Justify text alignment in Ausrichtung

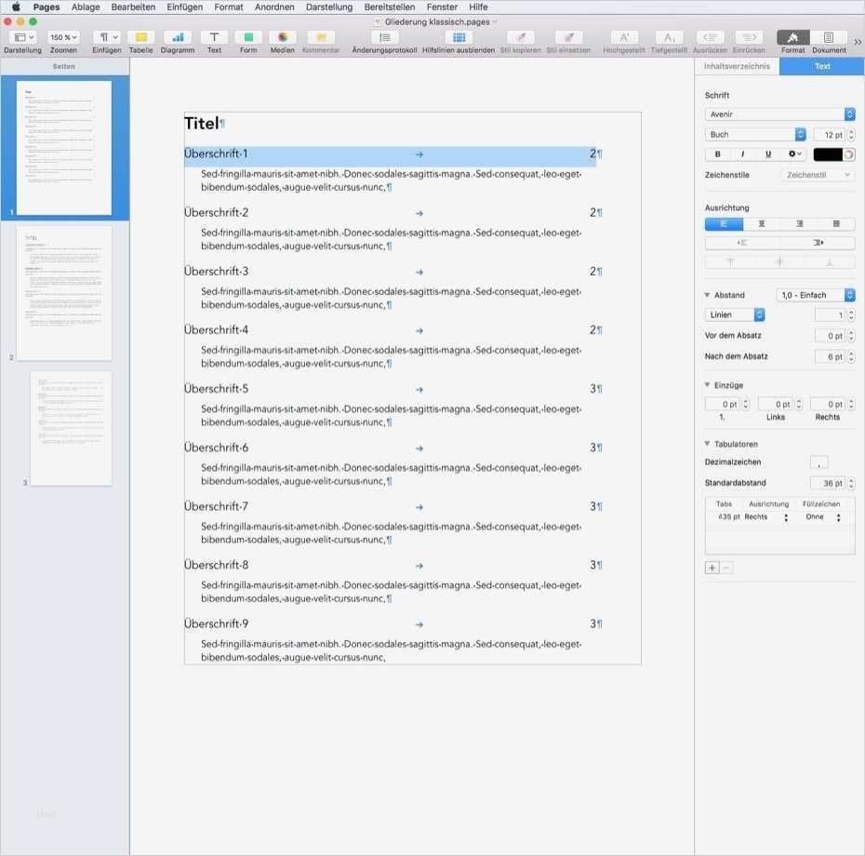click(836, 223)
